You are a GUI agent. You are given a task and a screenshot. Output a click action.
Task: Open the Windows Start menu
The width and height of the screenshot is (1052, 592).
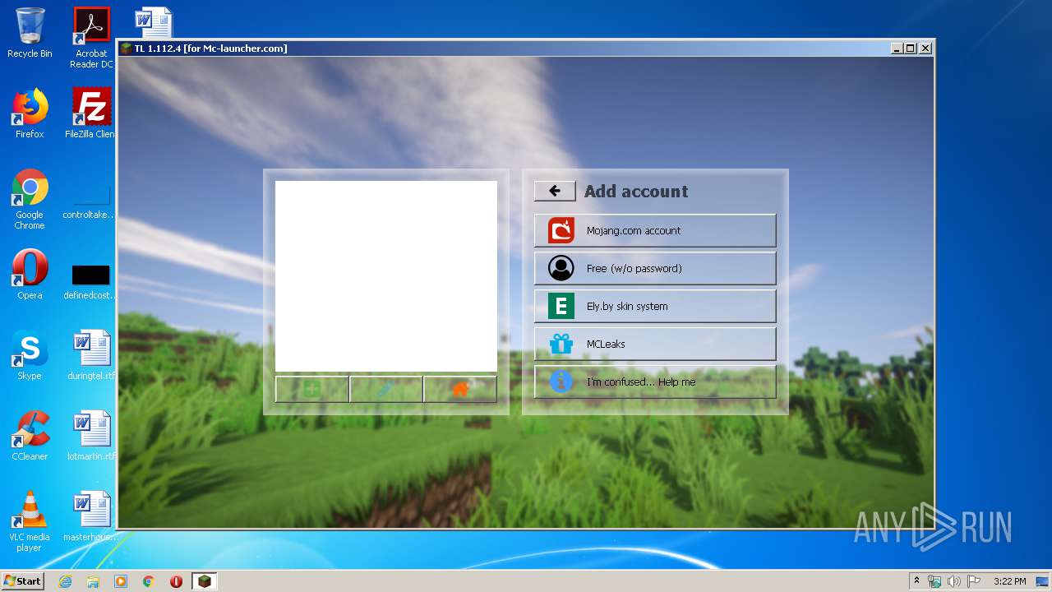22,580
